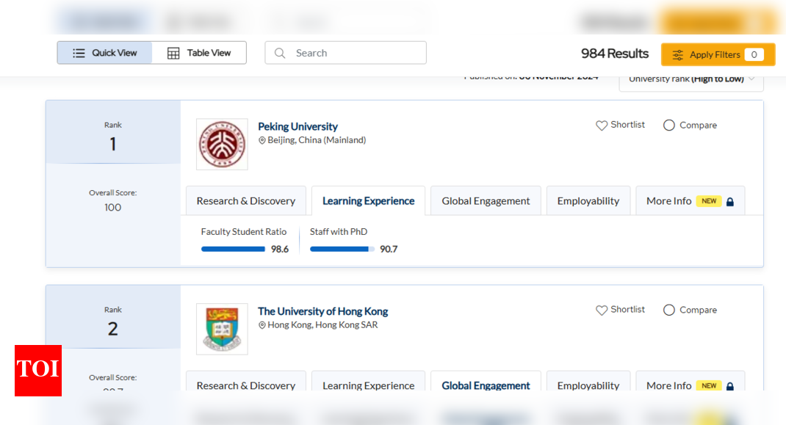The image size is (786, 425).
Task: Click Overall Score 100 value
Action: point(113,208)
